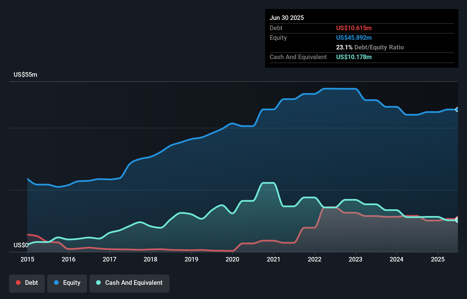
Task: Open the Cash And Equivalent tooltip row
Action: pyautogui.click(x=298, y=57)
